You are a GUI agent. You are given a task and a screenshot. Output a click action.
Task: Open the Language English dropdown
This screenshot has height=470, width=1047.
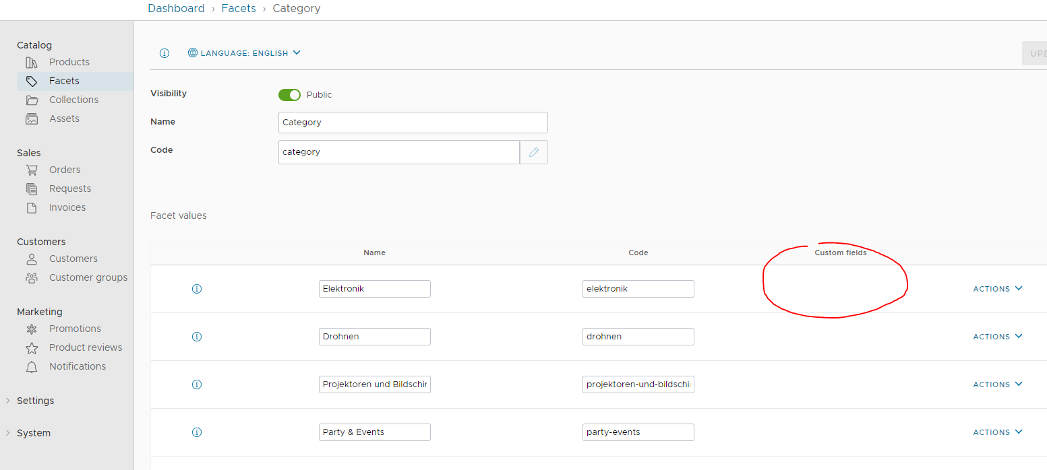pos(244,53)
